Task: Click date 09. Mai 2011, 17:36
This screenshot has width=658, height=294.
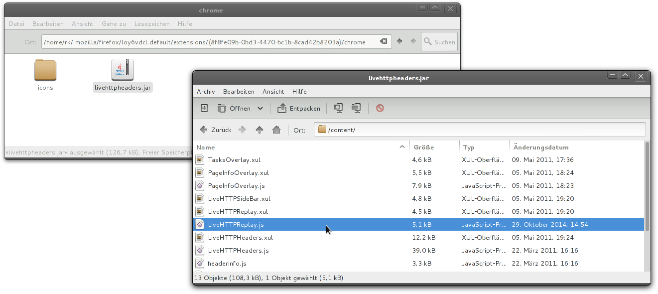Action: (543, 160)
